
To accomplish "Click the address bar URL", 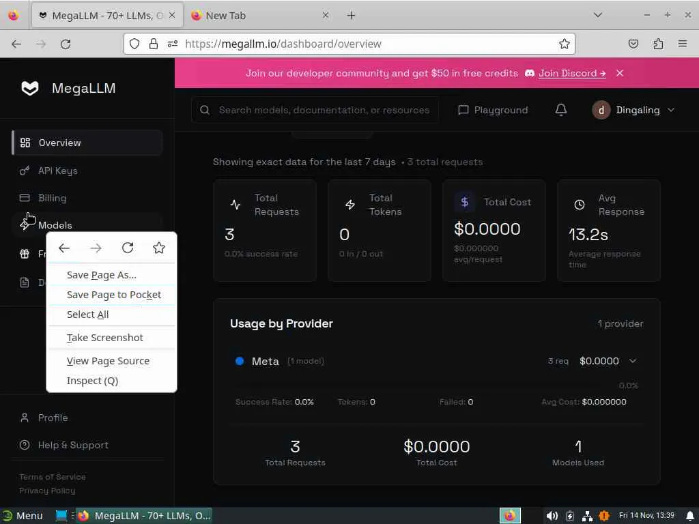I will (x=283, y=44).
